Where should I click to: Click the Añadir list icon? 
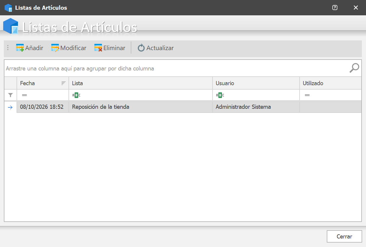pos(20,48)
